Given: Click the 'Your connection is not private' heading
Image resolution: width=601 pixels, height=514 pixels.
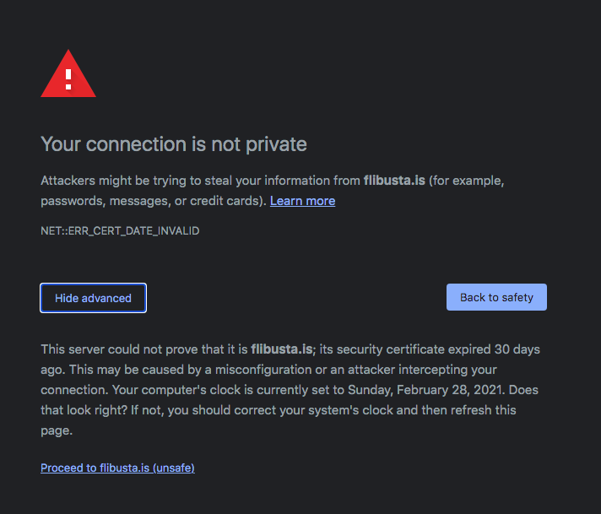Looking at the screenshot, I should 174,144.
